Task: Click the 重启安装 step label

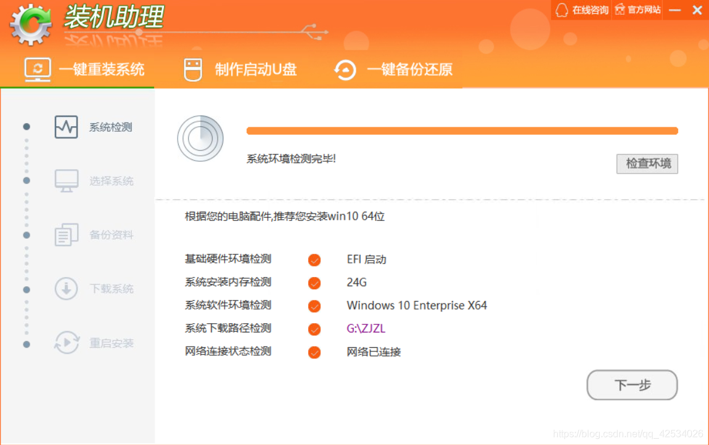Action: coord(111,343)
